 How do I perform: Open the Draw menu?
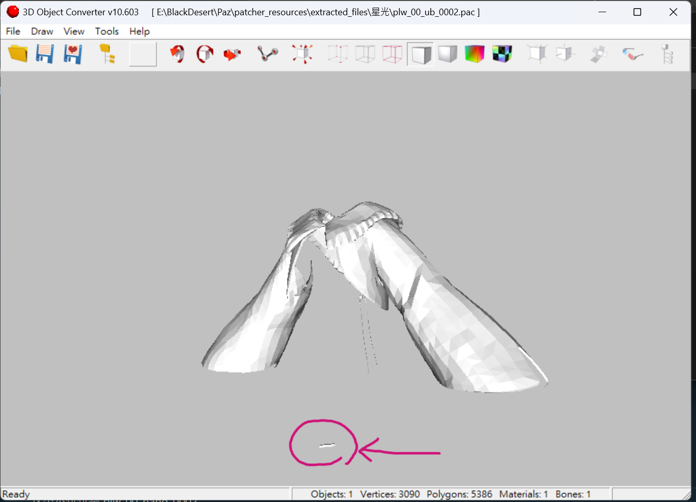[42, 32]
